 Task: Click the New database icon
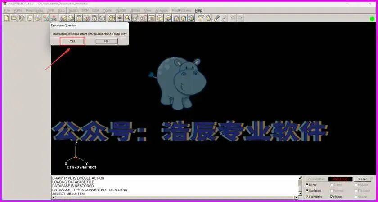coord(6,18)
